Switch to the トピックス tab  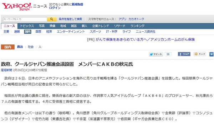click(27, 26)
